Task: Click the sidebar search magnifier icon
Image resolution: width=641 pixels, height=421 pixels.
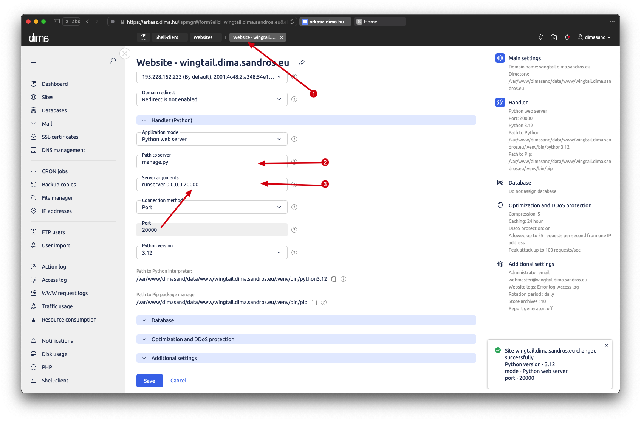Action: [113, 61]
